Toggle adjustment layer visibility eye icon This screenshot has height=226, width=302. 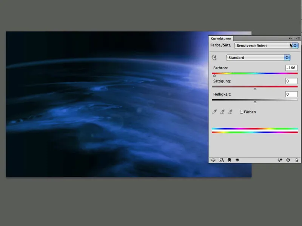(237, 160)
